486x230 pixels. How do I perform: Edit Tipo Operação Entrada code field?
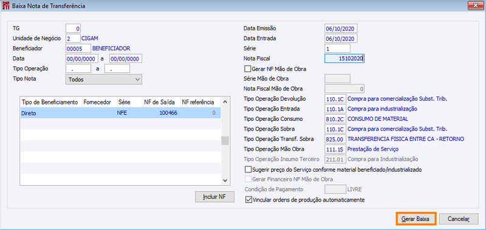coord(335,109)
